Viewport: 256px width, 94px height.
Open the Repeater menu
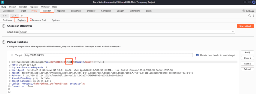34,7
